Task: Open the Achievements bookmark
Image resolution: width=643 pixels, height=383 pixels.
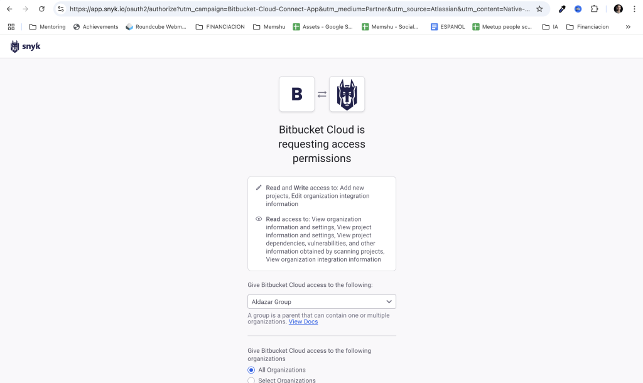Action: (95, 26)
